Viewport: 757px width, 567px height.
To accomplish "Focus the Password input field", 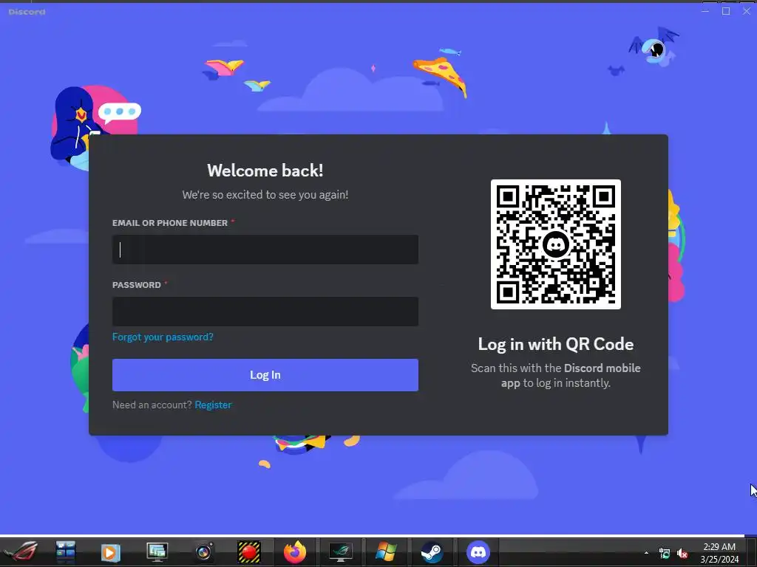I will (265, 312).
